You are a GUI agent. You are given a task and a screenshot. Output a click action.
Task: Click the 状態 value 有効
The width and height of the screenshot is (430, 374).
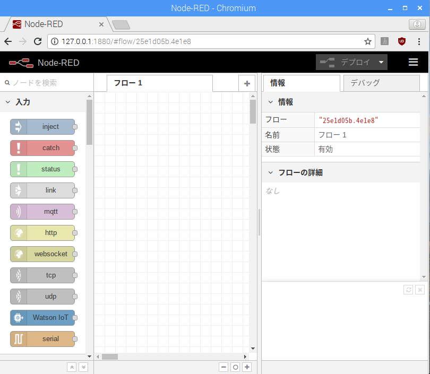[325, 149]
